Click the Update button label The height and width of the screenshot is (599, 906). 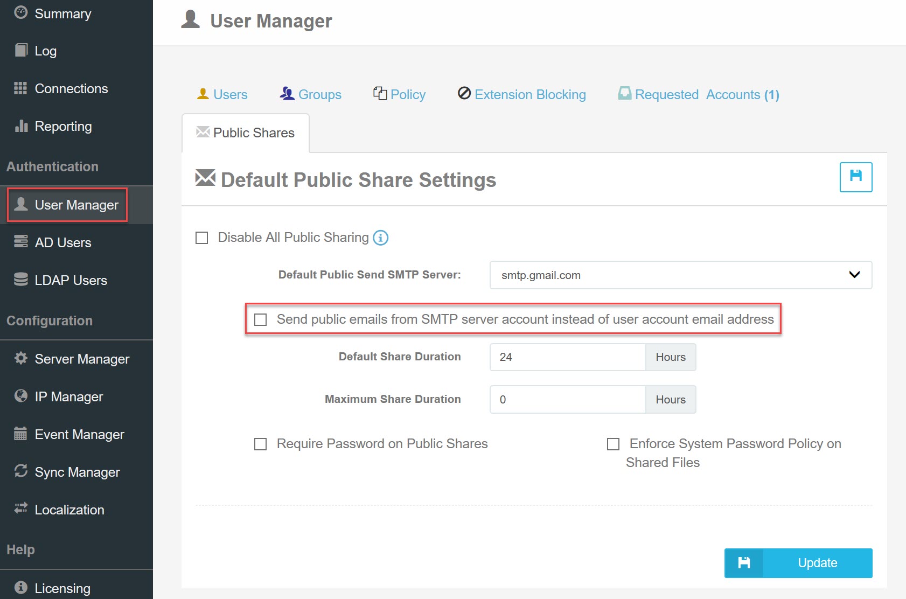[818, 563]
